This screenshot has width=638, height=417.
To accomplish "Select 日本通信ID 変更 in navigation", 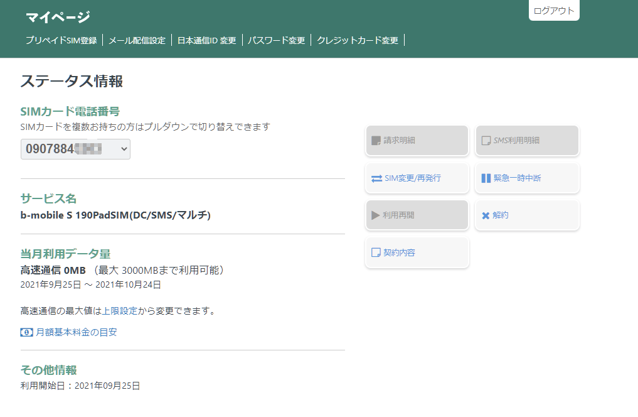I will [x=206, y=41].
